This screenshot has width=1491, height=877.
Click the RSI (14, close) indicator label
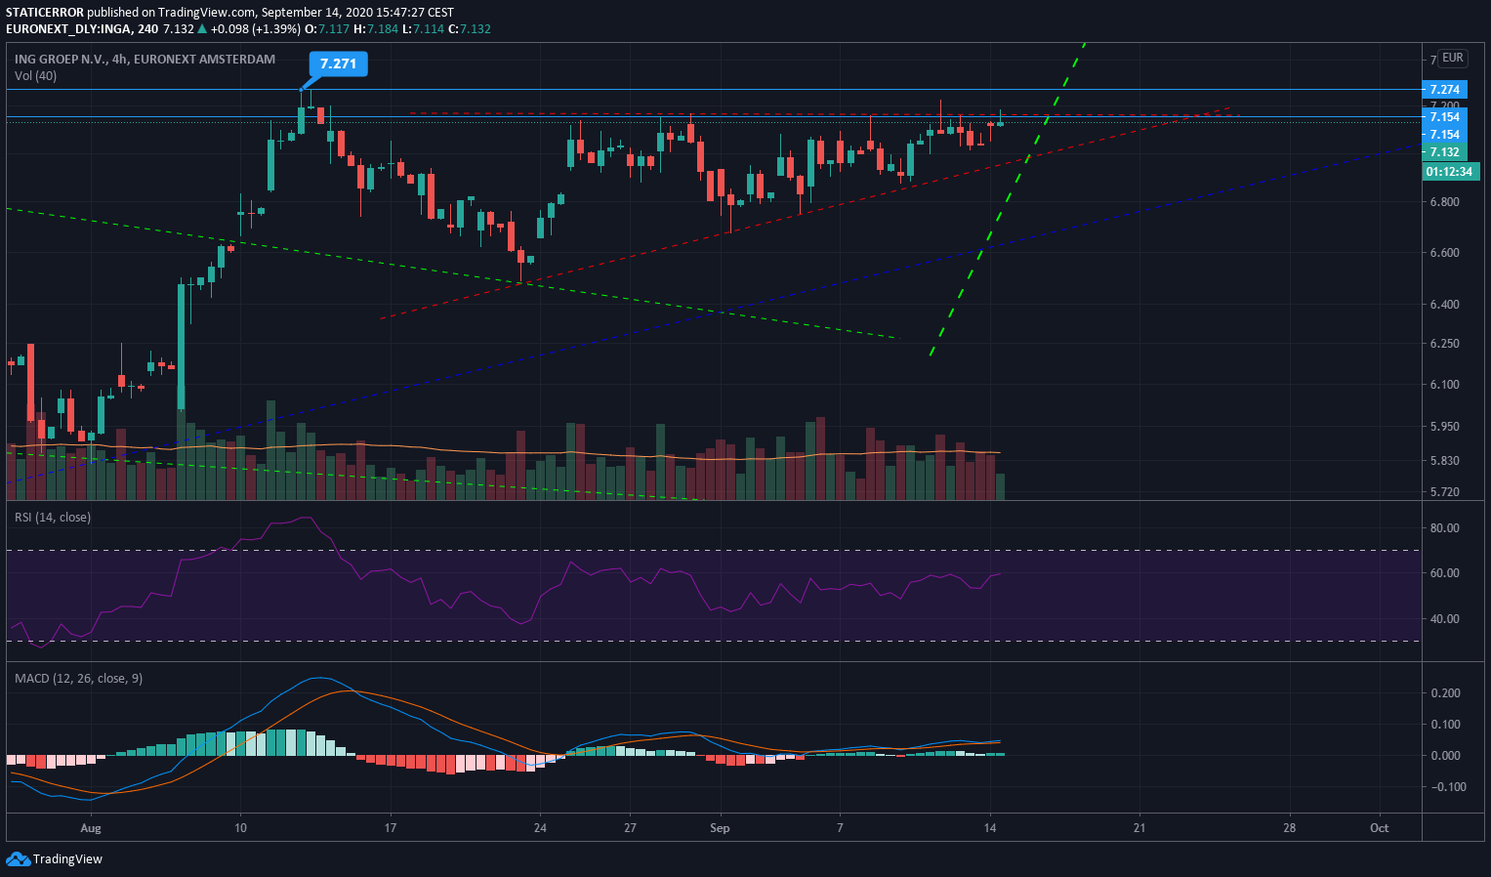pos(53,517)
